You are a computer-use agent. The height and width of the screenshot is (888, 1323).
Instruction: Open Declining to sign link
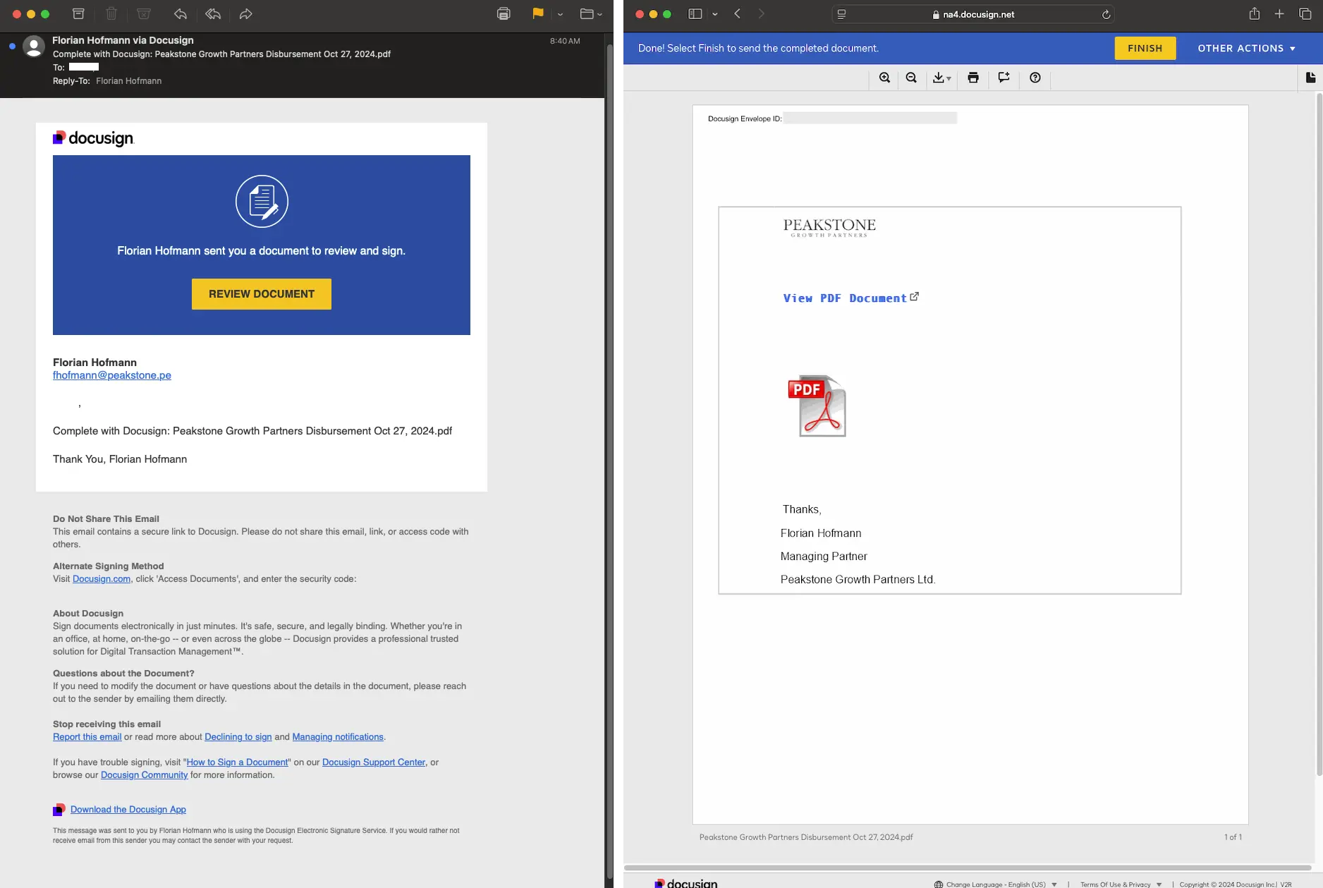tap(238, 737)
